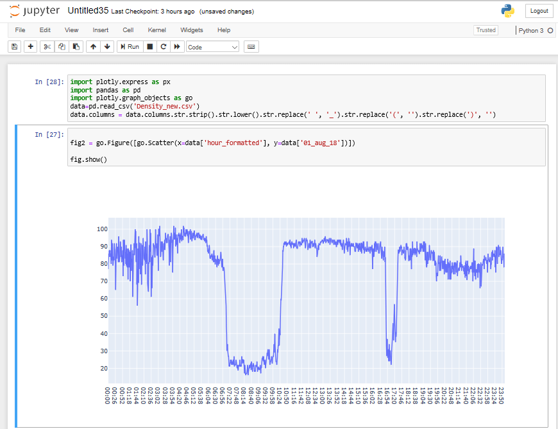Save notebook with the floppy disk icon
The height and width of the screenshot is (429, 558).
point(15,47)
